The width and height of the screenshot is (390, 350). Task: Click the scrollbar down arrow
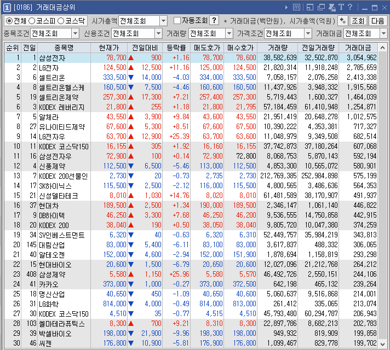382,344
